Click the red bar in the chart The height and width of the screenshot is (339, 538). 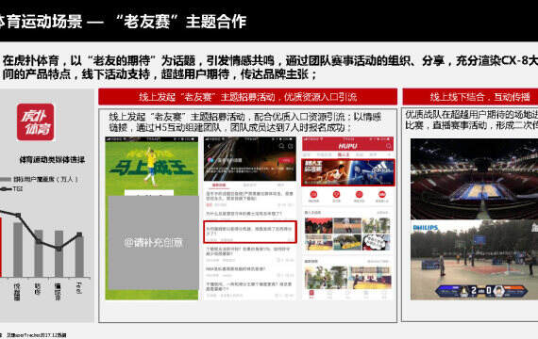(x=1, y=248)
